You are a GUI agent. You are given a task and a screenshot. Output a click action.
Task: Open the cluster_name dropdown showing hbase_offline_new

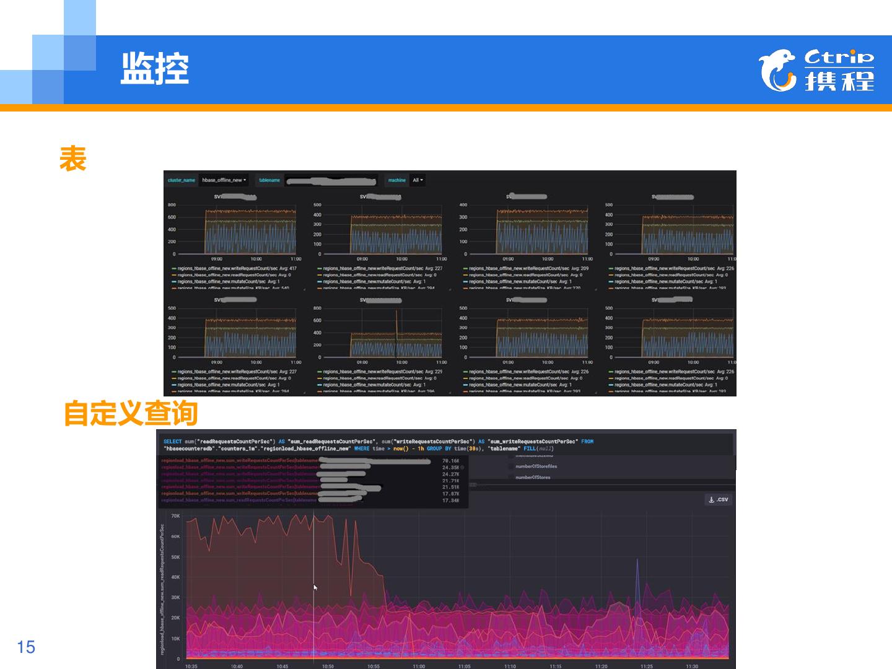coord(224,180)
